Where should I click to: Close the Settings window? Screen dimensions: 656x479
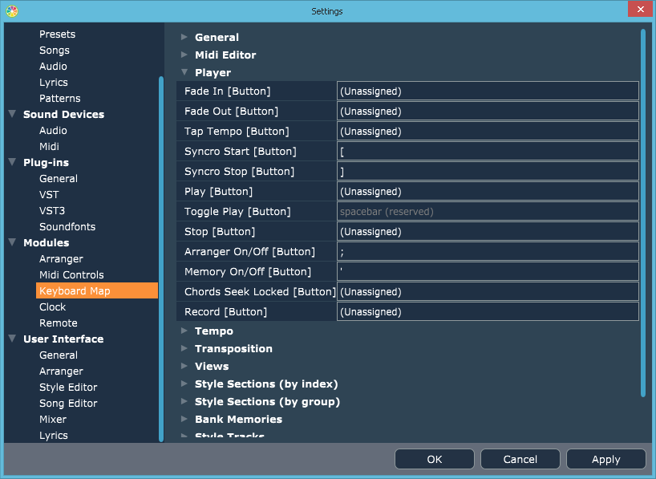point(640,9)
